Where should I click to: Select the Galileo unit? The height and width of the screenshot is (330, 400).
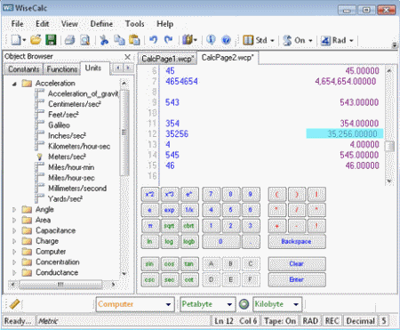[59, 125]
